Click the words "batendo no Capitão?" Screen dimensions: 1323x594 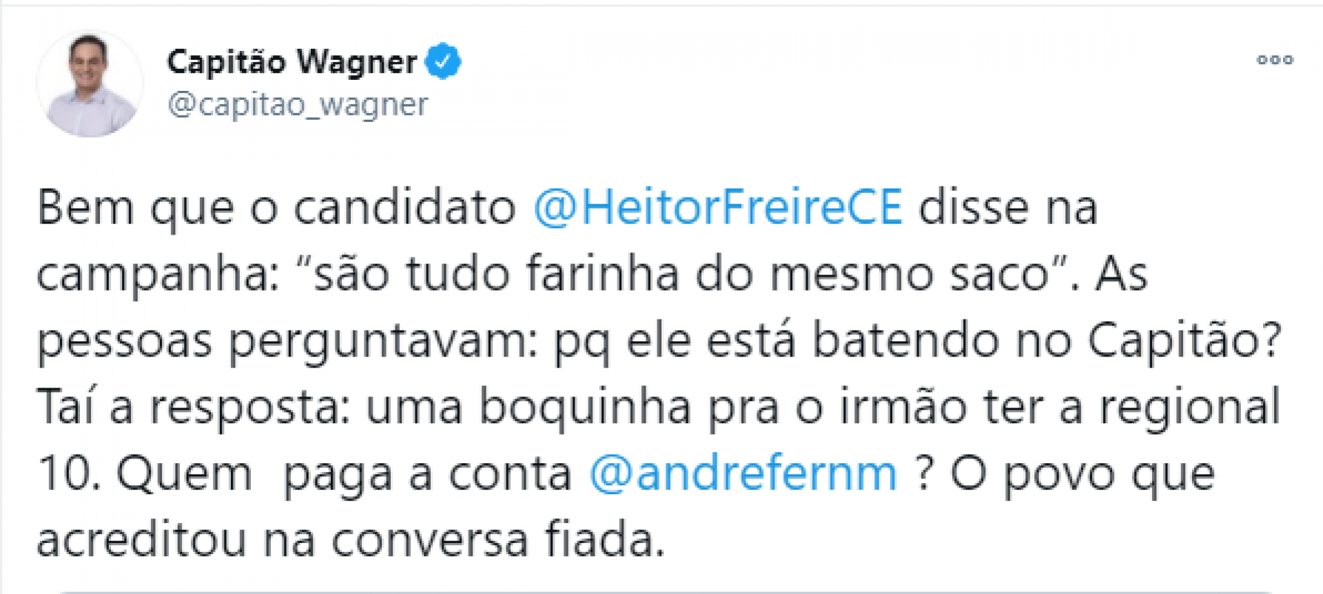tap(1046, 341)
